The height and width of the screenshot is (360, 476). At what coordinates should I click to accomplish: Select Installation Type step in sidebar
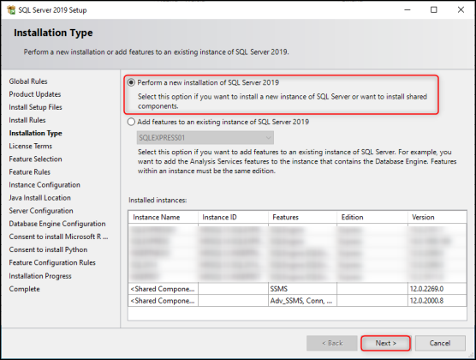tap(35, 133)
